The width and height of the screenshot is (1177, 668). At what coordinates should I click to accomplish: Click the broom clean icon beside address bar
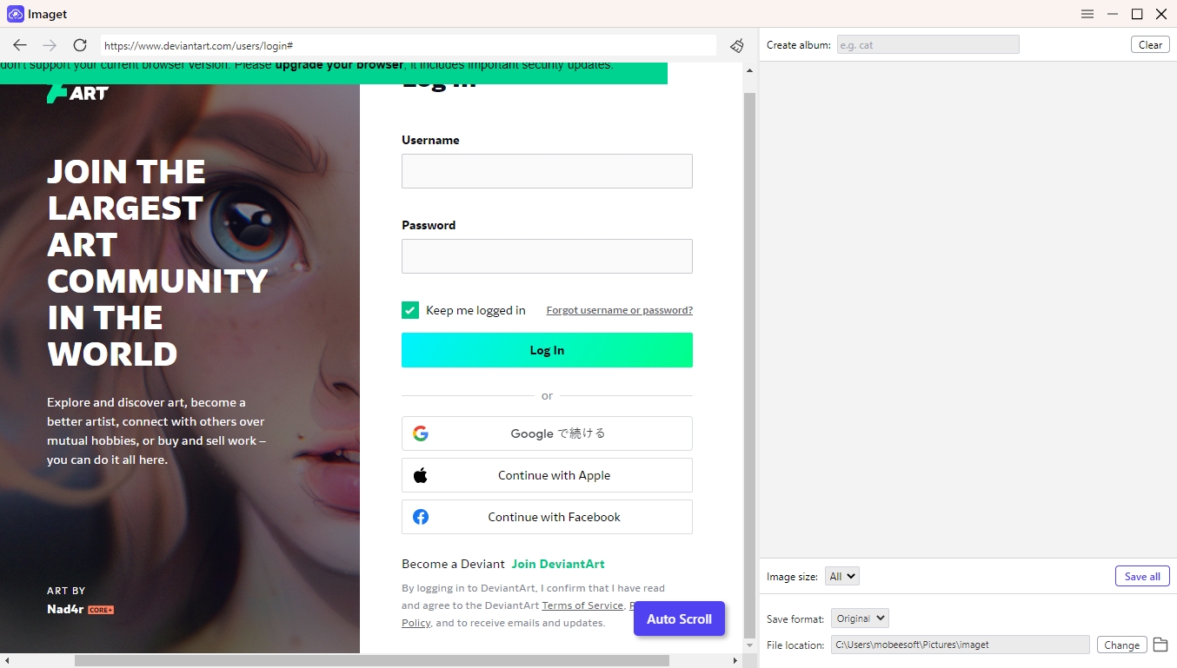point(737,45)
